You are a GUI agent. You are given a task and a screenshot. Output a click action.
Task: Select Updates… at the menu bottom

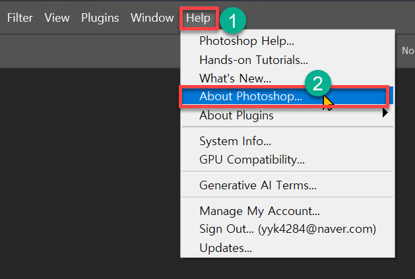click(x=226, y=248)
